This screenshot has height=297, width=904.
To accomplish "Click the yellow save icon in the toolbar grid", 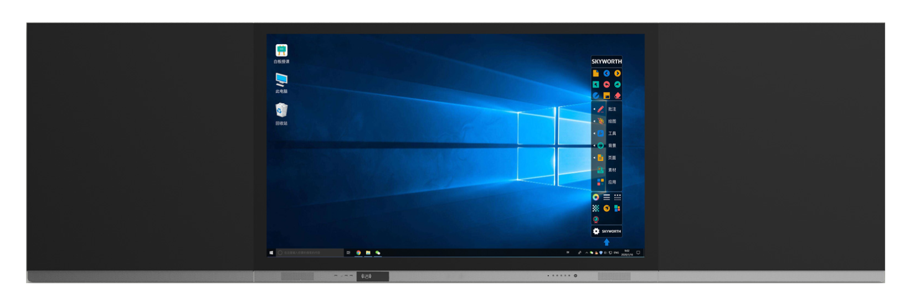I will (607, 96).
